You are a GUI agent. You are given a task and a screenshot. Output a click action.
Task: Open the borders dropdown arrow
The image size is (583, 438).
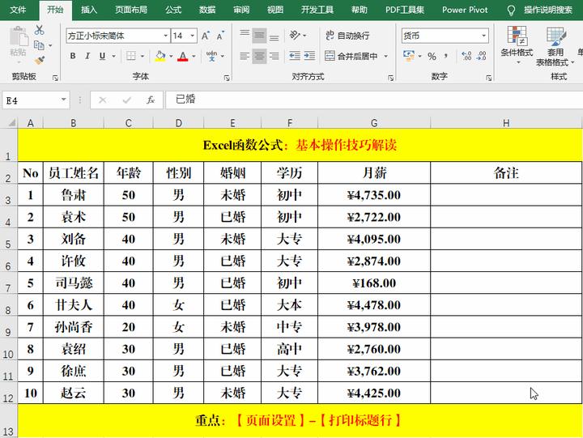pos(142,56)
